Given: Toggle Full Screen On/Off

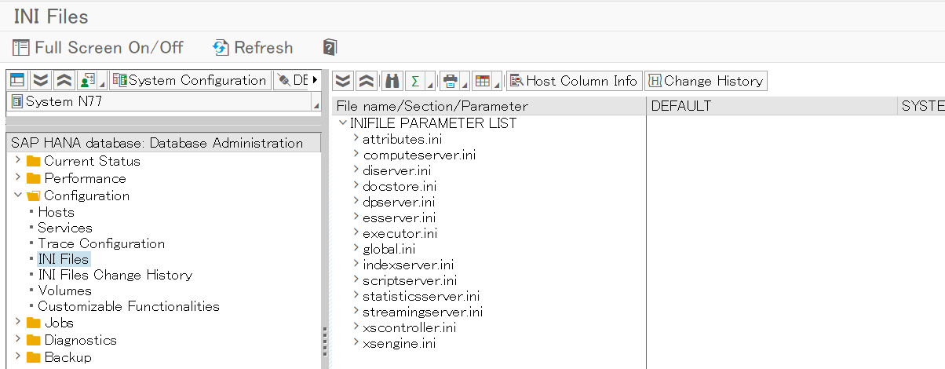Looking at the screenshot, I should click(x=98, y=47).
